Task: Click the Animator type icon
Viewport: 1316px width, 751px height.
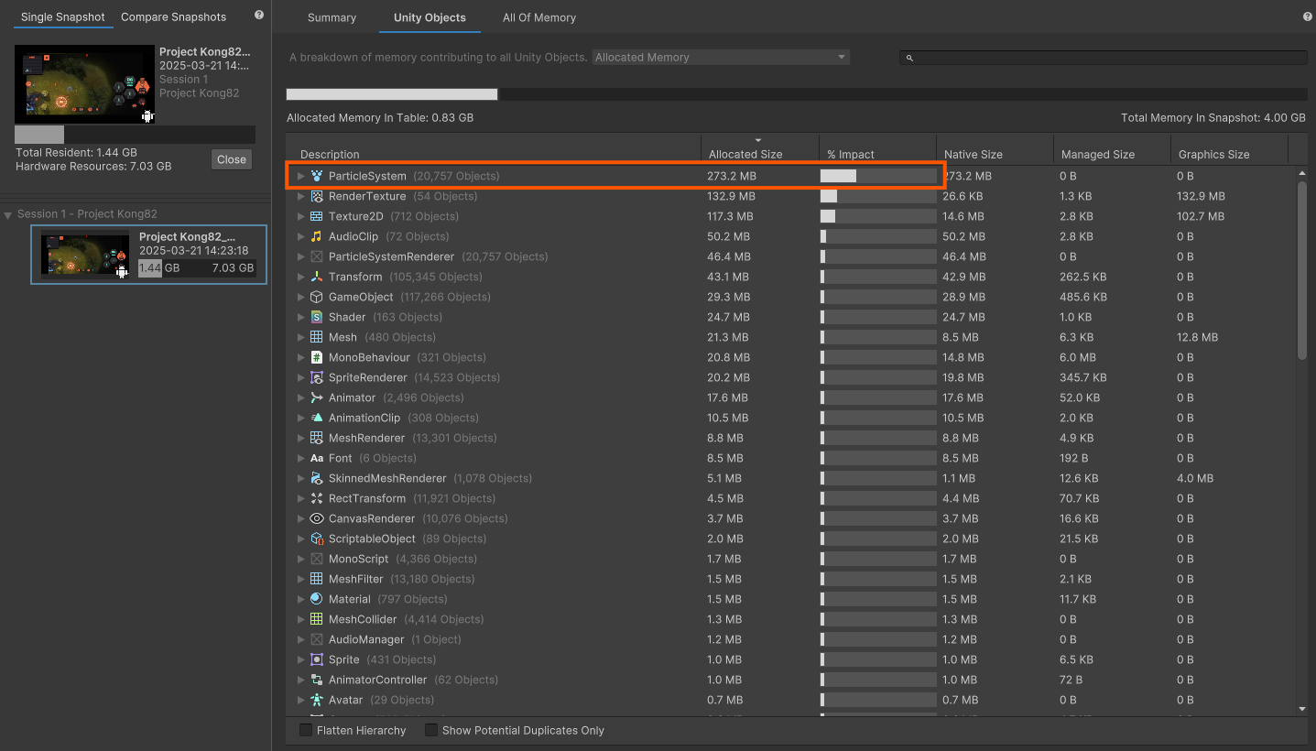Action: [x=317, y=397]
